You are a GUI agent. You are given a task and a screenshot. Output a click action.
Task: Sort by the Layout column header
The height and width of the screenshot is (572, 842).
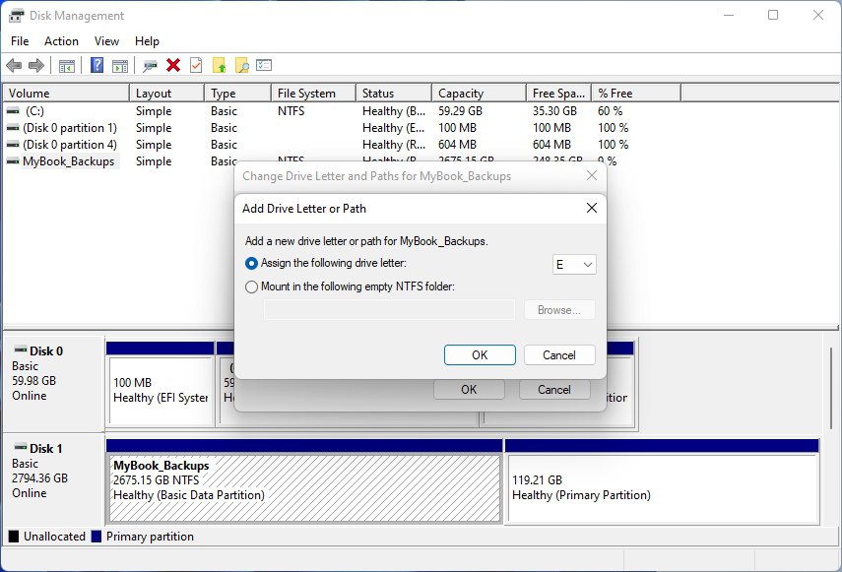(x=167, y=93)
